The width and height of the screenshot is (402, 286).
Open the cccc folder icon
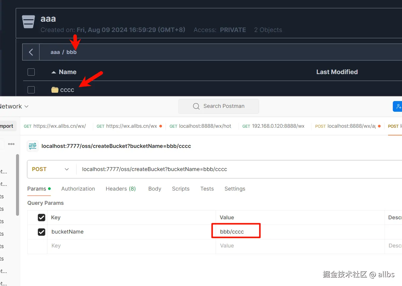point(55,90)
